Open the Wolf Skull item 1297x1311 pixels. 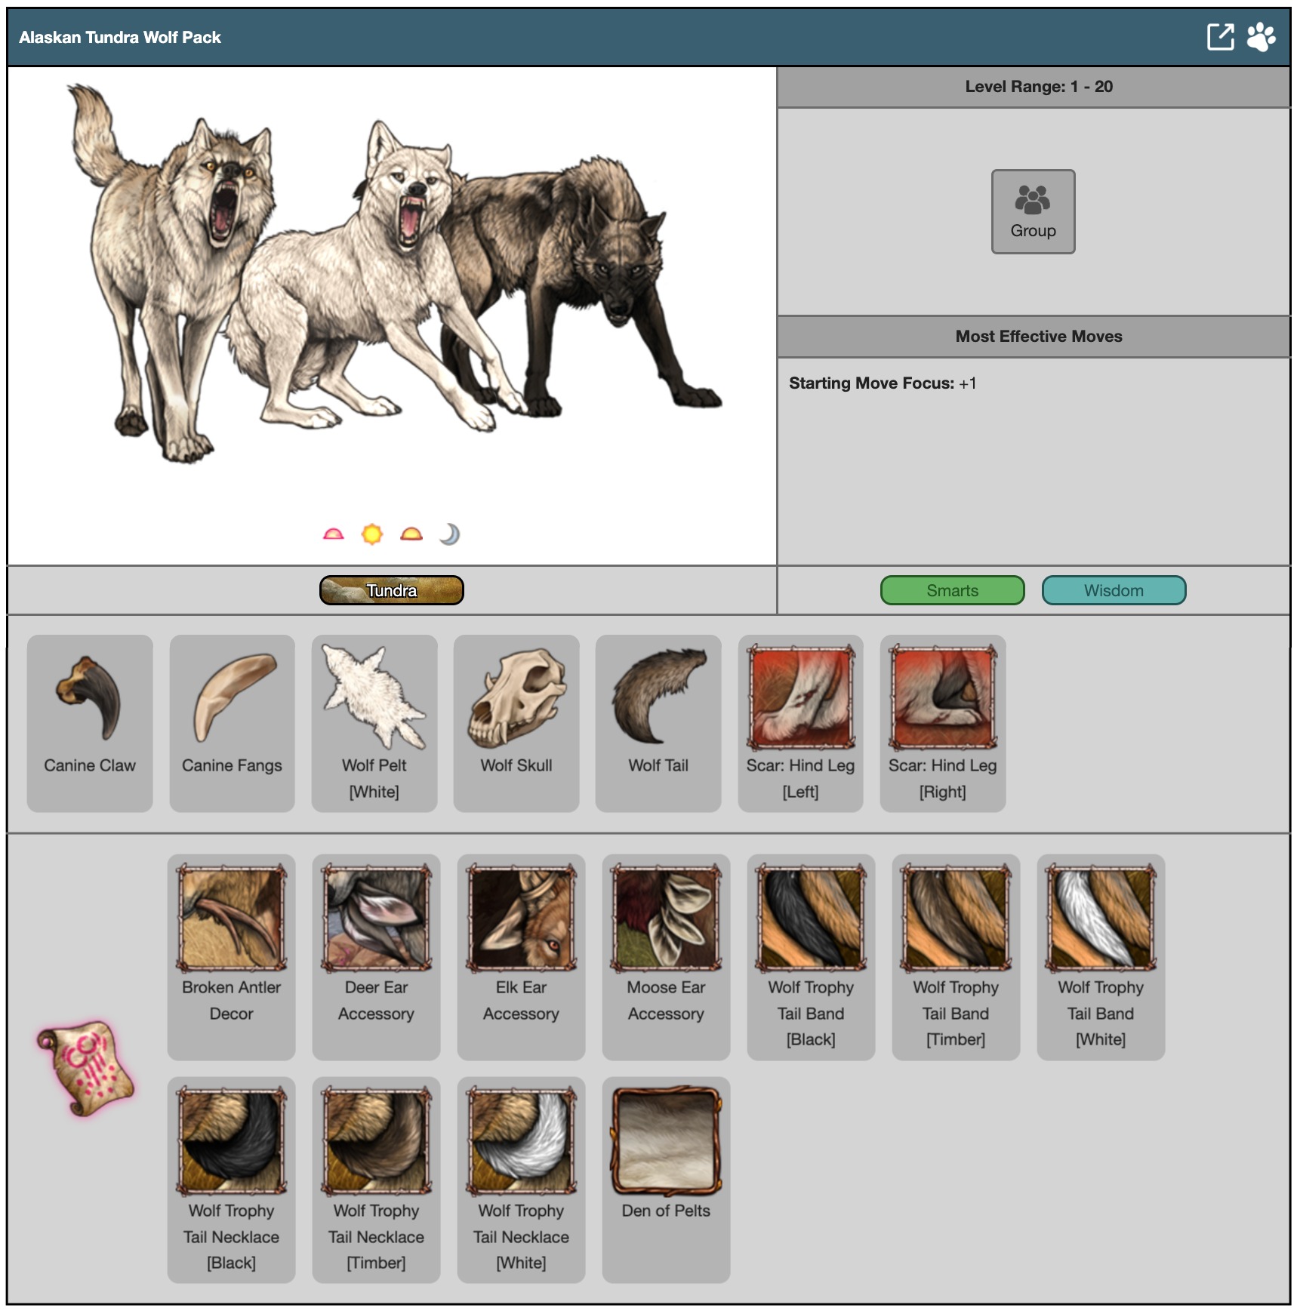coord(516,722)
